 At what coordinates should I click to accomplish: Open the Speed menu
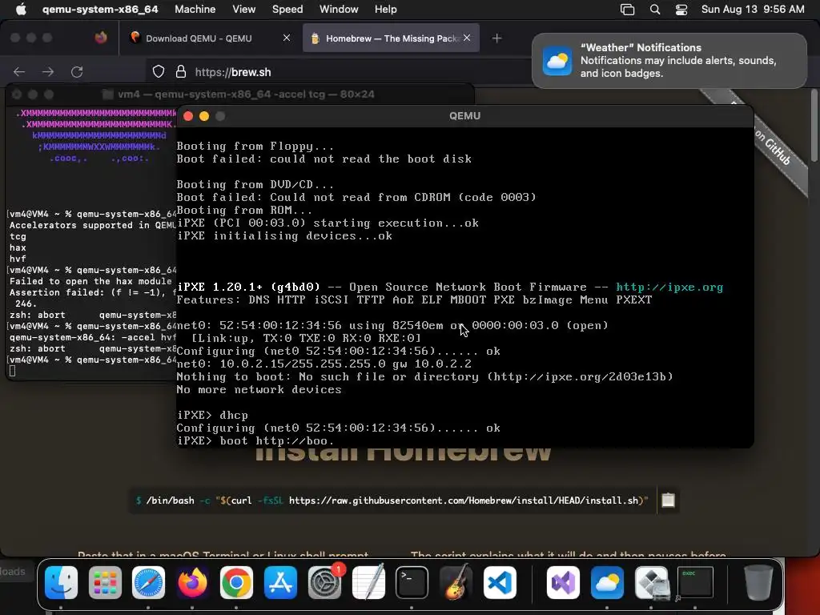(287, 9)
